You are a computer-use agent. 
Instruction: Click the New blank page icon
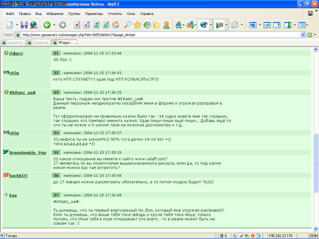point(9,25)
